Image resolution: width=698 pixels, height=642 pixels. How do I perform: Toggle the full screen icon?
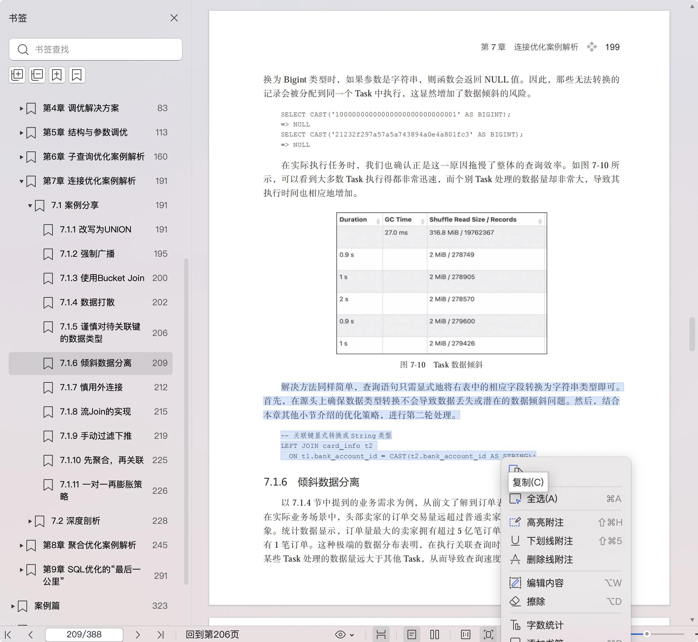tap(489, 635)
